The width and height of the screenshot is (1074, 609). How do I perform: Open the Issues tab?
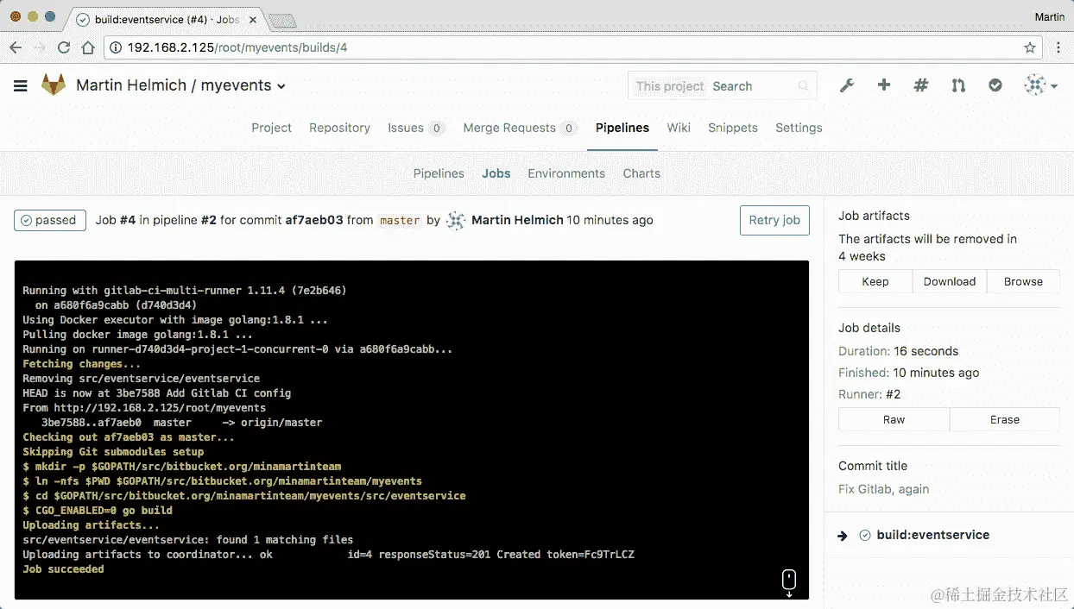coord(416,128)
